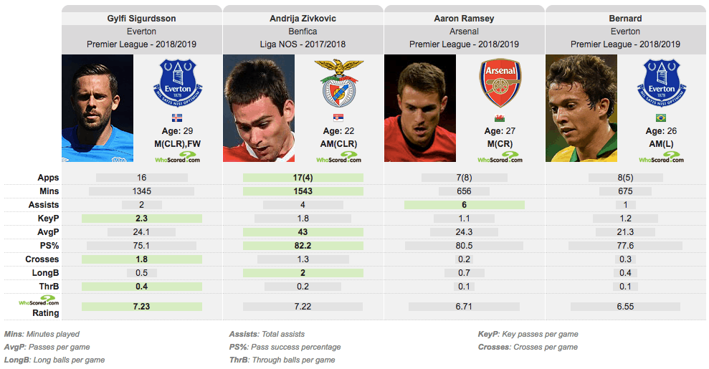Click the Iceland flag icon
This screenshot has width=709, height=369.
tap(177, 118)
